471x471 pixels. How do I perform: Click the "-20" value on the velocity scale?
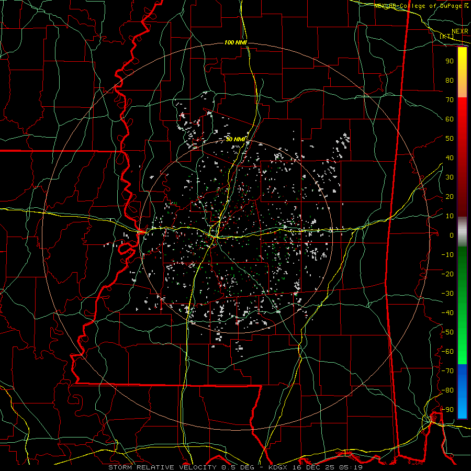(x=447, y=274)
